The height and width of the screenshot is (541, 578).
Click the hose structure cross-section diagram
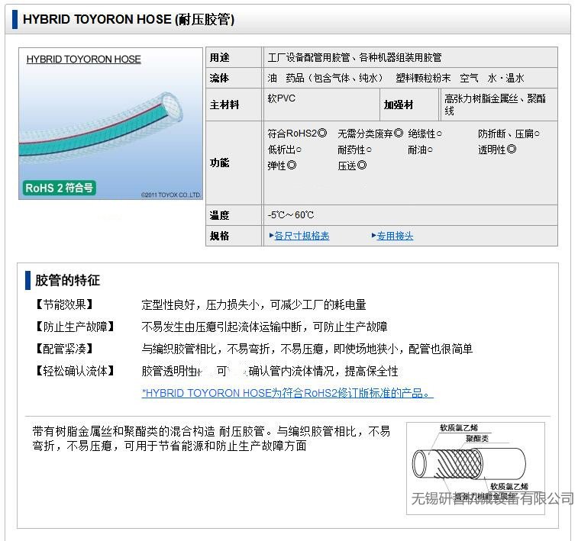click(476, 468)
